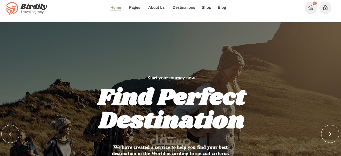Click the Birdily brand name text

point(34,6)
